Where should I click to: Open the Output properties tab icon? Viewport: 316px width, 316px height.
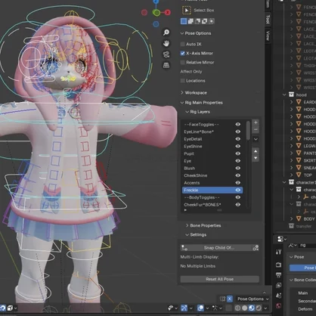[x=278, y=275]
